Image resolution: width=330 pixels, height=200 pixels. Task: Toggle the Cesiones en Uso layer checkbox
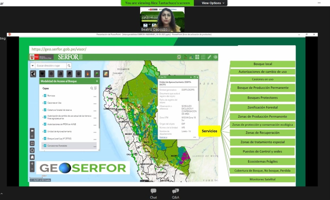point(45,103)
